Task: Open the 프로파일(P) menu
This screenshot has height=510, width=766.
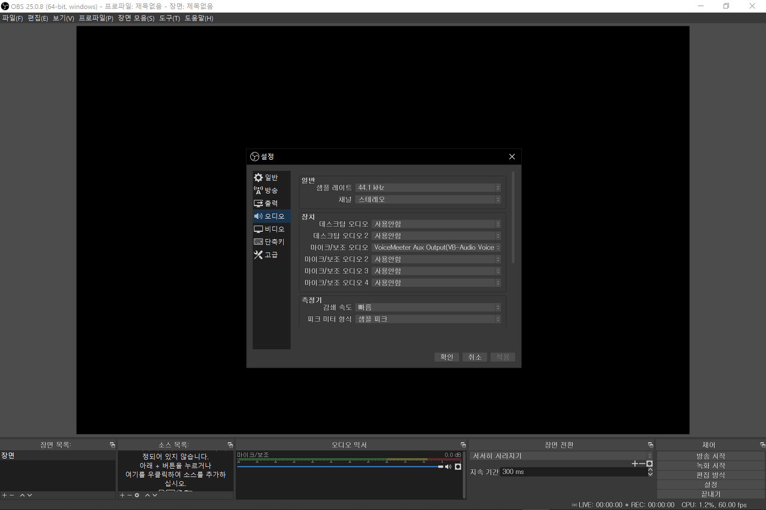Action: [x=96, y=18]
